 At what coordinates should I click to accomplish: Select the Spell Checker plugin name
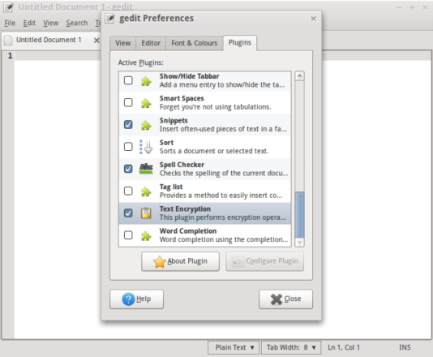[182, 165]
